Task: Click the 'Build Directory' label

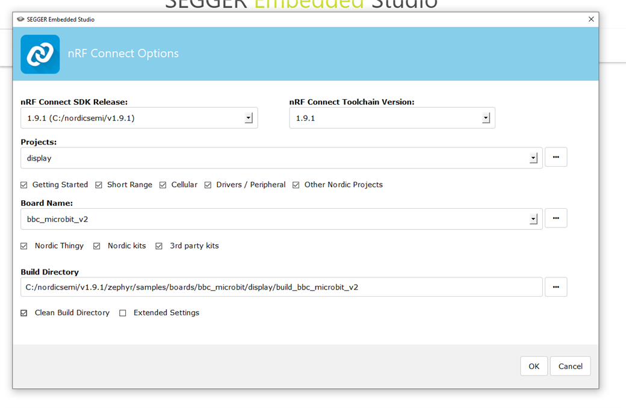Action: [x=50, y=272]
